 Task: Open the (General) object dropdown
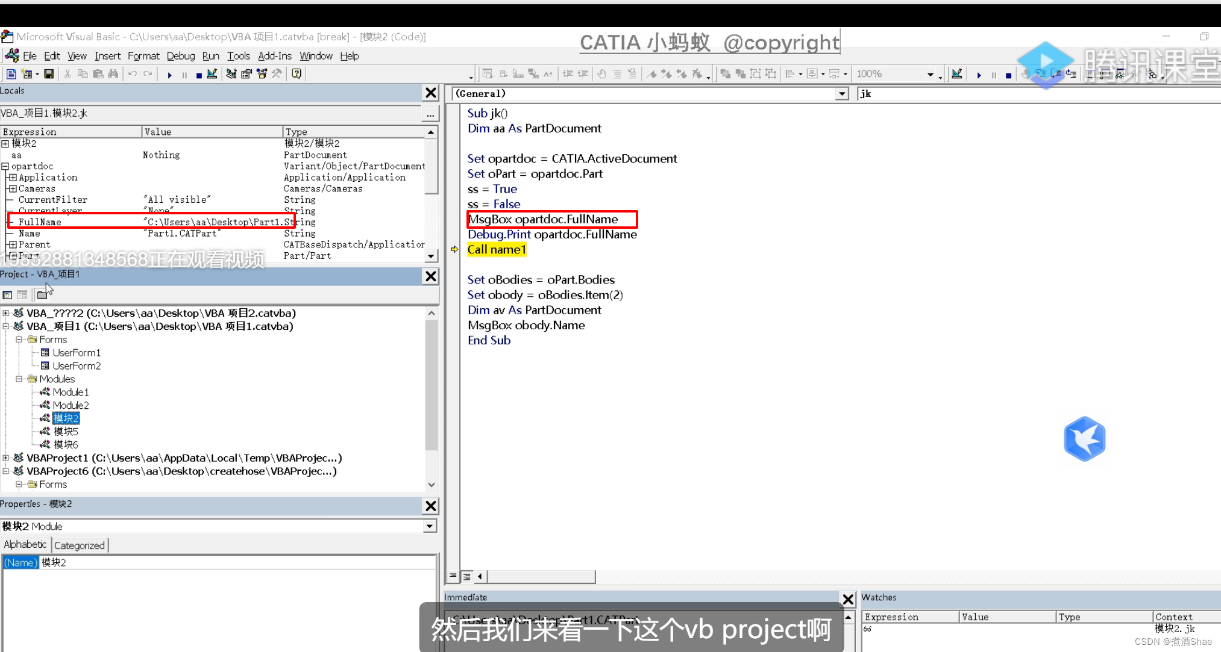[x=841, y=93]
